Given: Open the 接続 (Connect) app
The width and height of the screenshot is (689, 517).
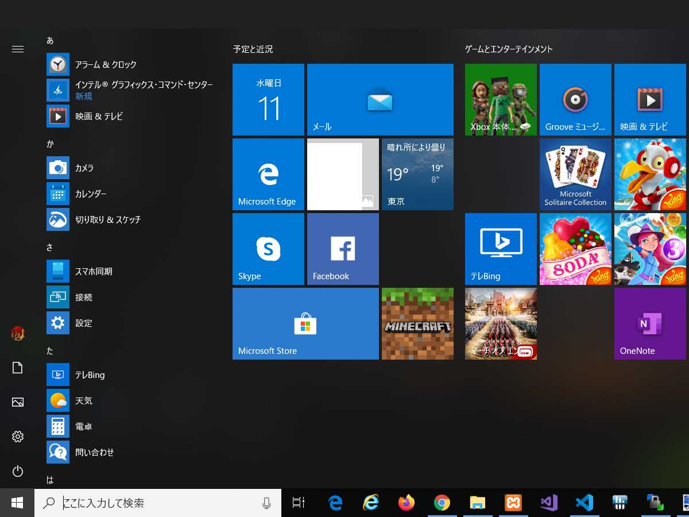Looking at the screenshot, I should click(131, 297).
